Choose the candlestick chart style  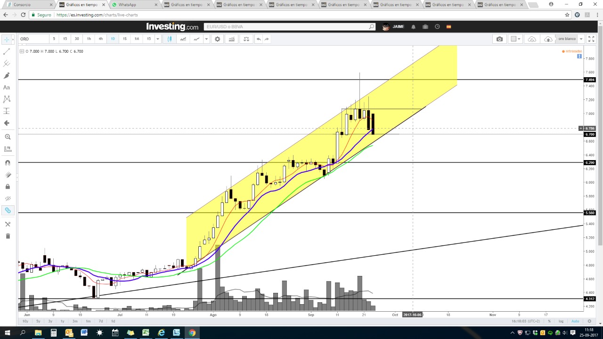pyautogui.click(x=170, y=39)
